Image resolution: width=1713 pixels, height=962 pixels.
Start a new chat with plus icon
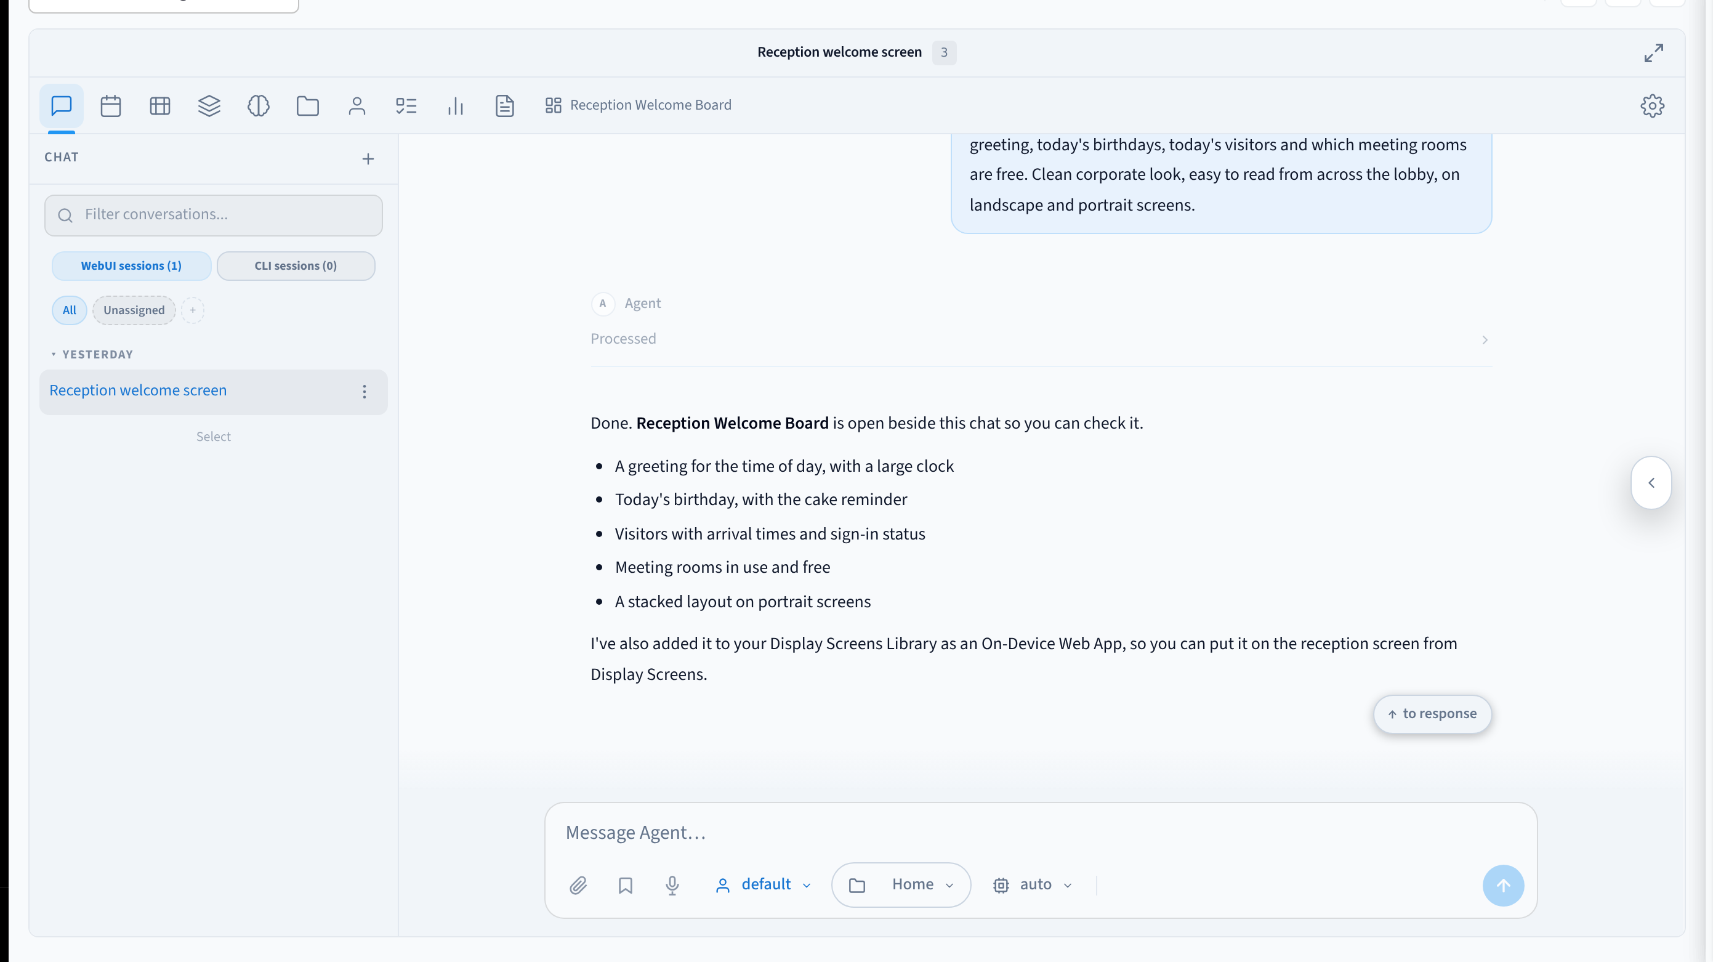368,158
